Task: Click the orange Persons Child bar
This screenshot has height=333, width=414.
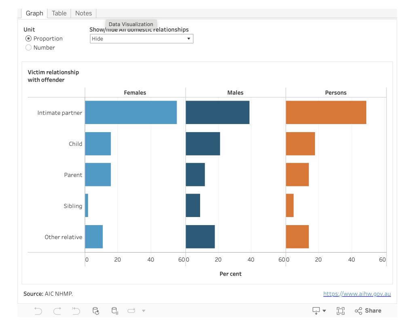Action: [x=300, y=143]
